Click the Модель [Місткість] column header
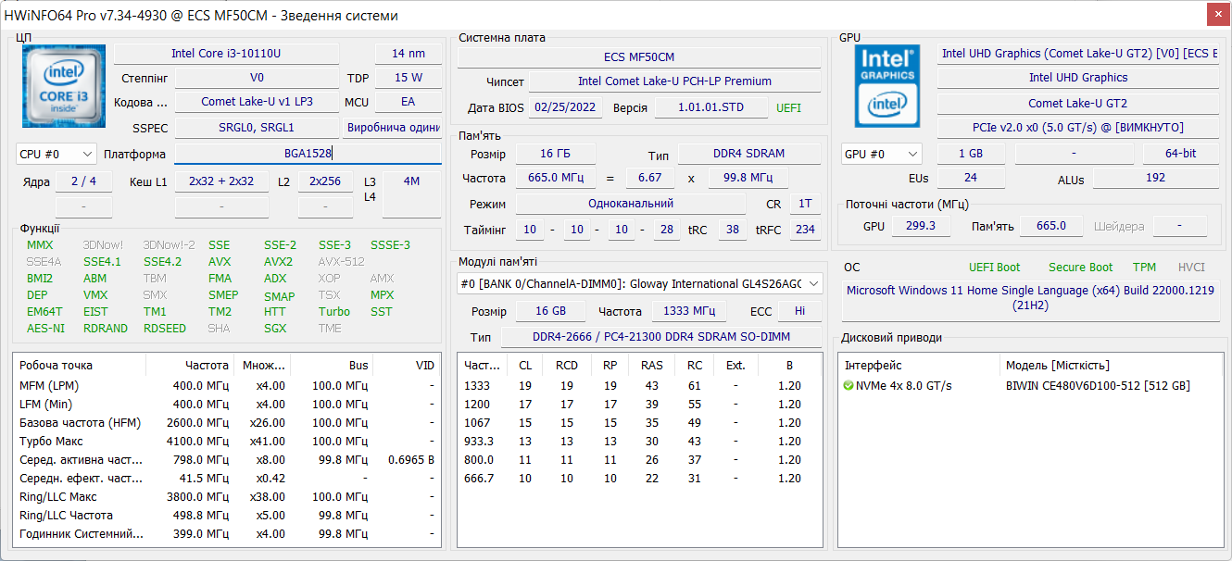This screenshot has width=1232, height=561. coord(1110,366)
